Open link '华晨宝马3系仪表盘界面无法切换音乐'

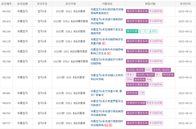107,103
